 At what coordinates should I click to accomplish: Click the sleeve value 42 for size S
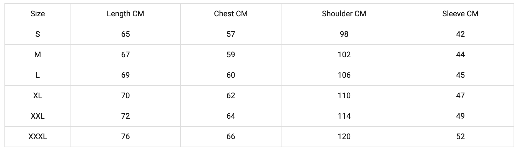pos(460,34)
